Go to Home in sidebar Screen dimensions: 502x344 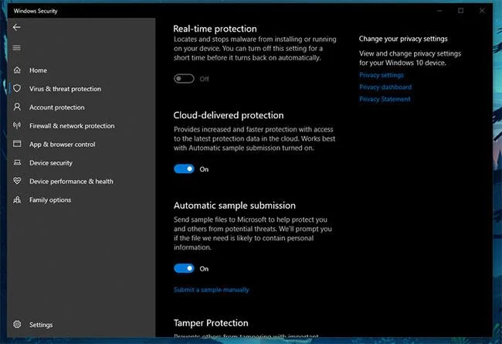click(38, 70)
